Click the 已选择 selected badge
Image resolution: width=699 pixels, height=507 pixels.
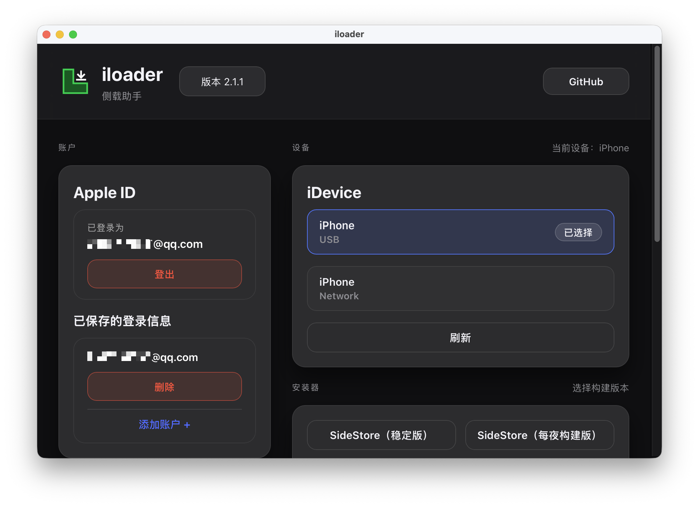(578, 232)
